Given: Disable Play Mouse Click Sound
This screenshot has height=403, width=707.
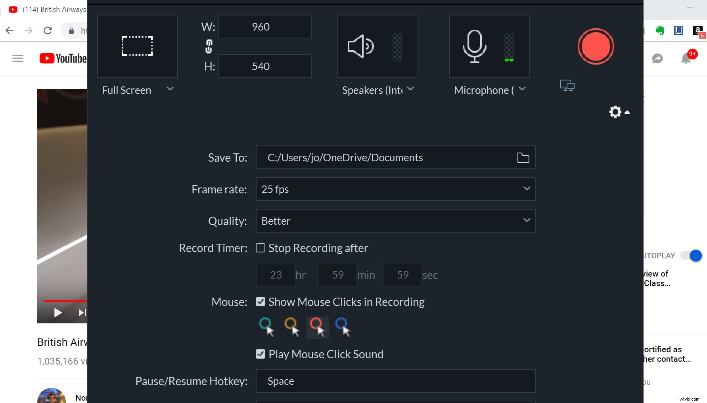Looking at the screenshot, I should point(261,354).
